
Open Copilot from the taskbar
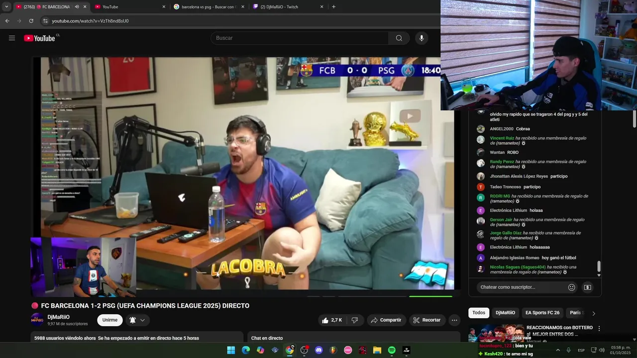[x=260, y=350]
